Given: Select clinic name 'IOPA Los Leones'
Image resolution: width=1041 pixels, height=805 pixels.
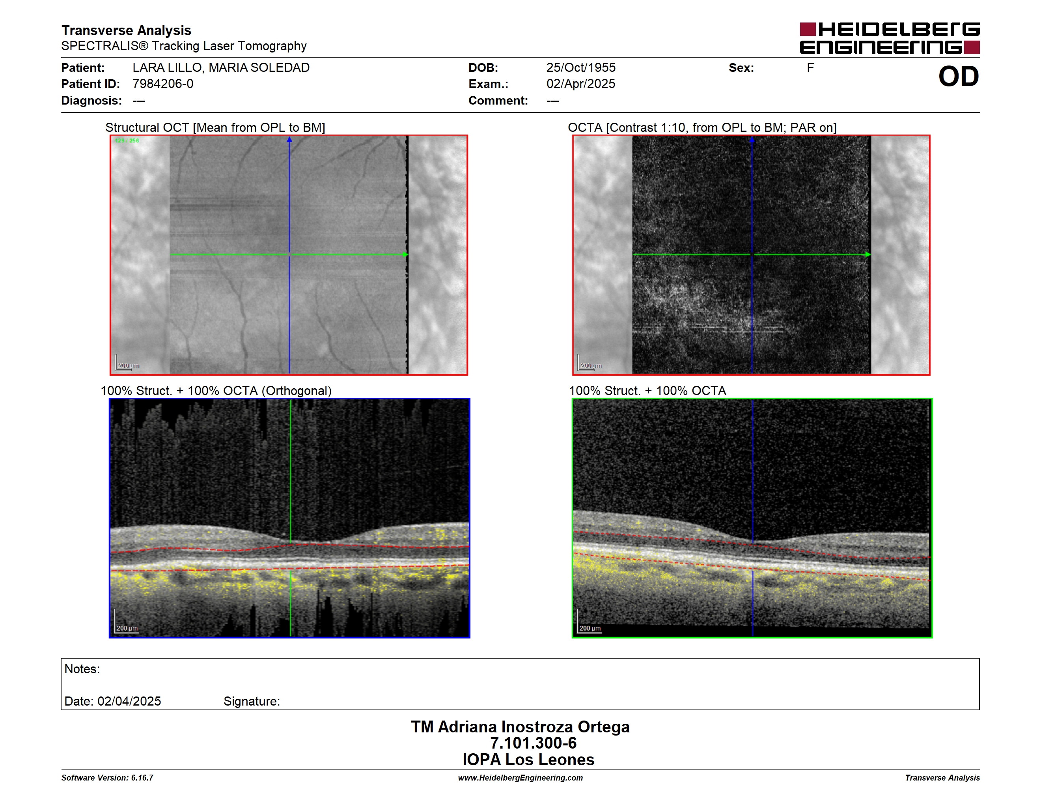Looking at the screenshot, I should click(x=528, y=760).
